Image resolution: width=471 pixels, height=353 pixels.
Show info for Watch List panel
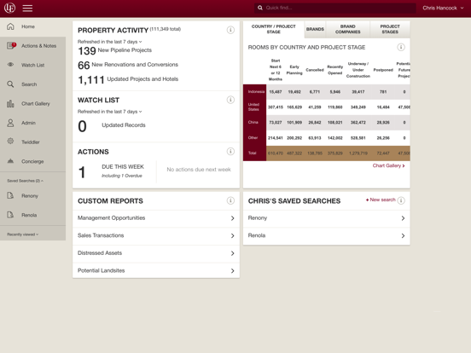pyautogui.click(x=230, y=100)
